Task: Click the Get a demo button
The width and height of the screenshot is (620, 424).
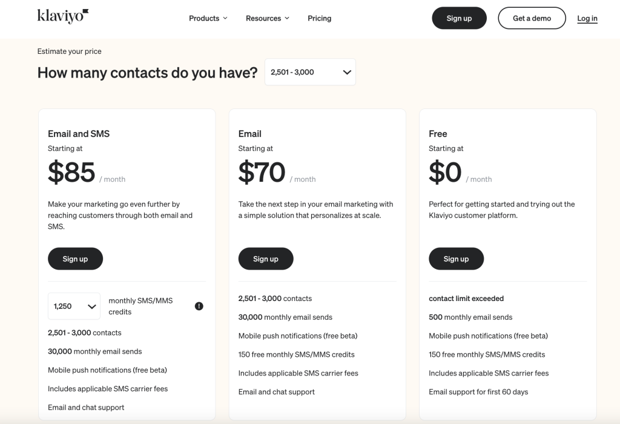Action: [x=532, y=18]
